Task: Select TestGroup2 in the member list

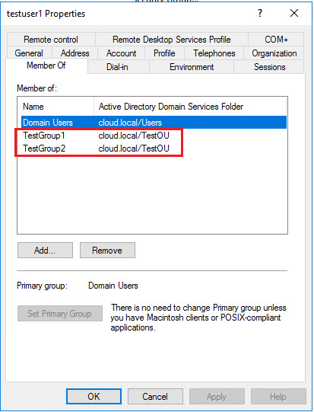Action: point(44,149)
